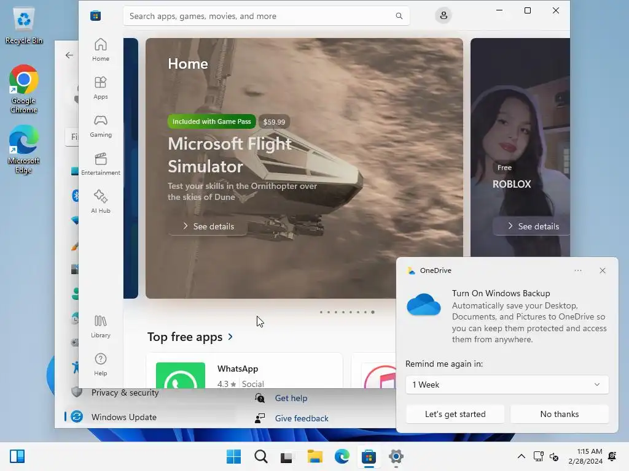Select Privacy & security in Settings
The image size is (629, 471).
tap(125, 392)
